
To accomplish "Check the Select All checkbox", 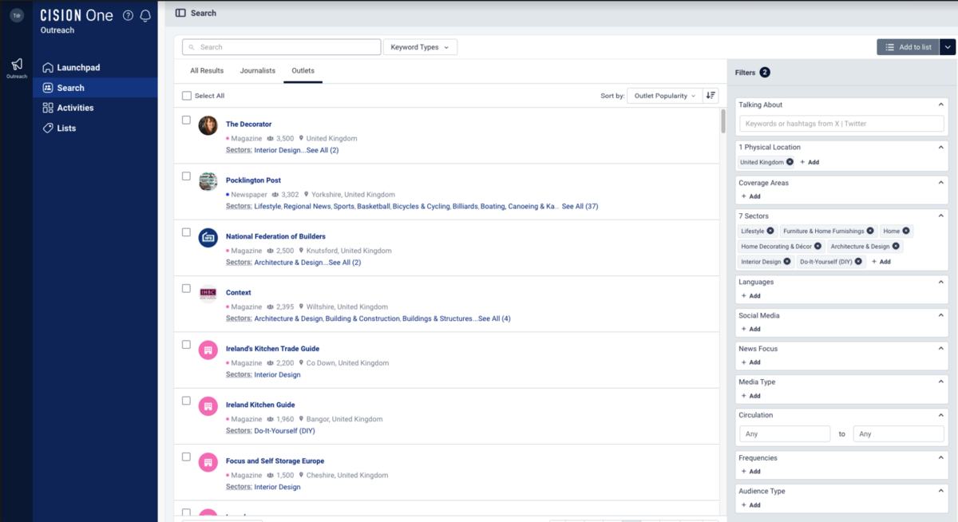I will tap(187, 96).
